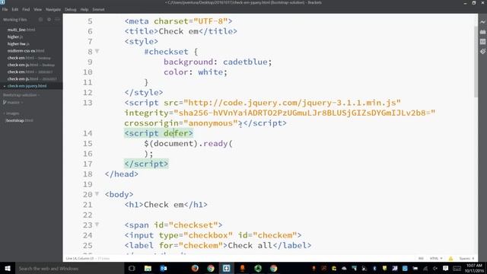Open the Edit menu
Image resolution: width=487 pixels, height=274 pixels.
[15, 9]
